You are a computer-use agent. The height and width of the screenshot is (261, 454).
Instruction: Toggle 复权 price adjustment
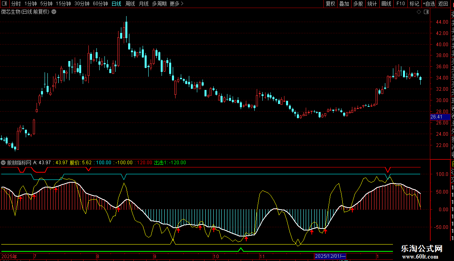pyautogui.click(x=330, y=4)
